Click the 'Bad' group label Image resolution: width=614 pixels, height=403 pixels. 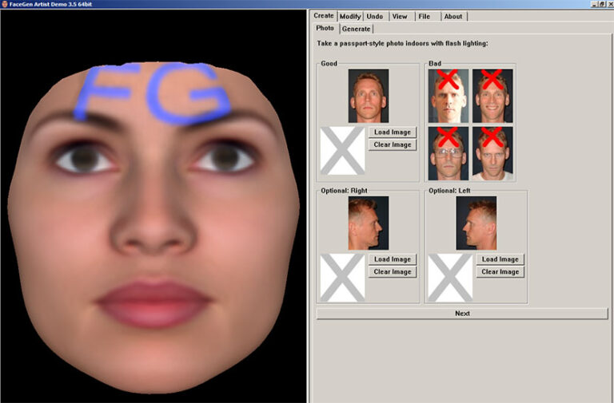tap(435, 63)
